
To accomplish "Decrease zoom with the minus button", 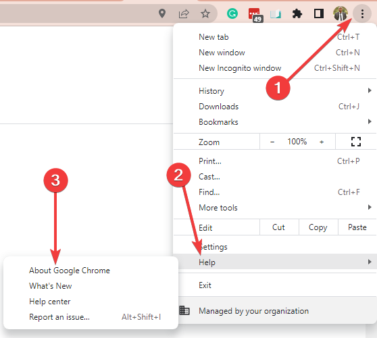I will (x=272, y=142).
